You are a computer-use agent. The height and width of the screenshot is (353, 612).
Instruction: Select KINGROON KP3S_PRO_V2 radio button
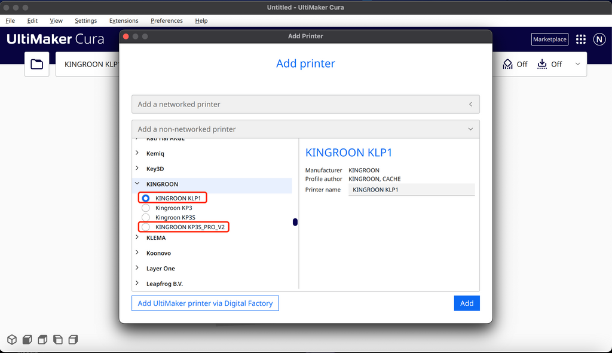(x=146, y=227)
